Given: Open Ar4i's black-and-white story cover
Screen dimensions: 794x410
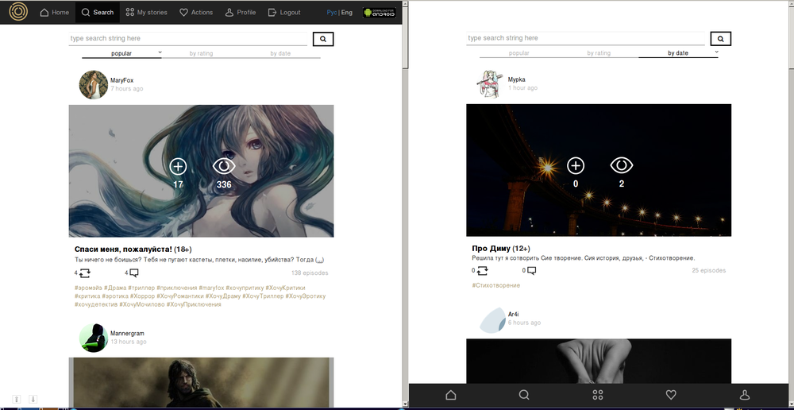Looking at the screenshot, I should click(599, 361).
